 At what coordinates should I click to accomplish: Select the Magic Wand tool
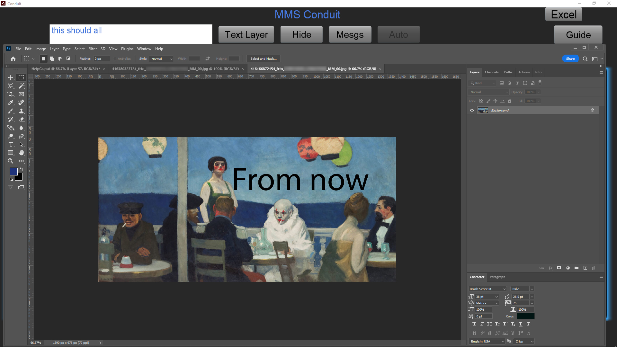tap(21, 86)
